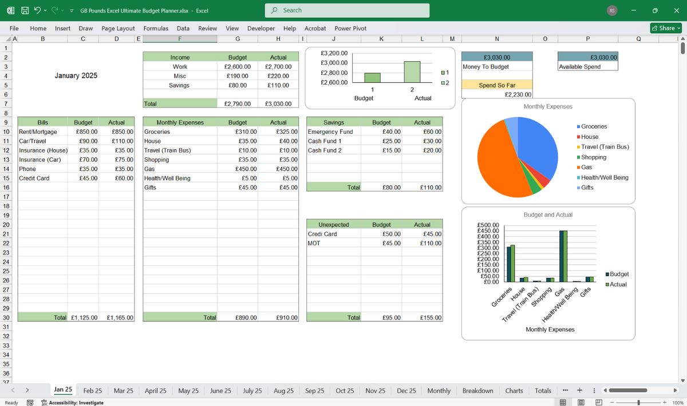Open Accessibility: Investigate in status bar
Viewport: 687px width, 406px height.
click(72, 403)
